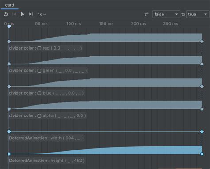The width and height of the screenshot is (210, 169).
Task: Click the end diamond of the red curve
Action: point(202,42)
